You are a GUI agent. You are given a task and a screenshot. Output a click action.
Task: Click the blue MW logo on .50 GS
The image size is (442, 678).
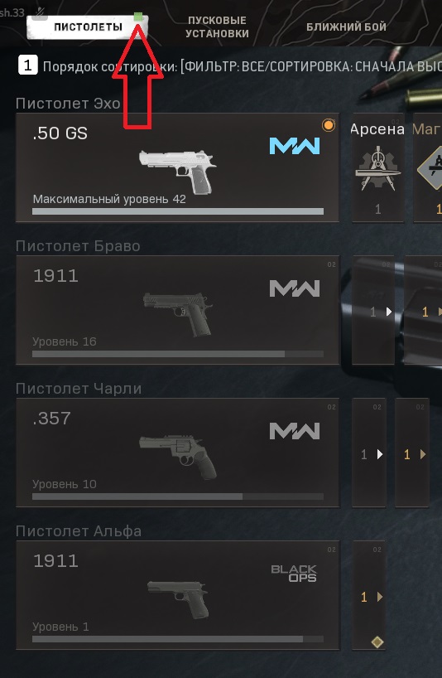click(x=295, y=146)
